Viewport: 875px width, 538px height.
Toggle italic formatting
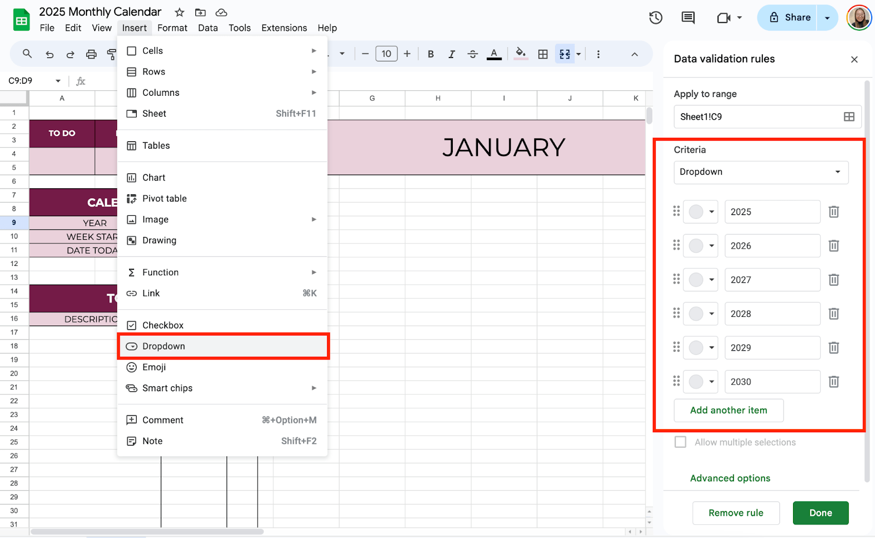tap(451, 54)
